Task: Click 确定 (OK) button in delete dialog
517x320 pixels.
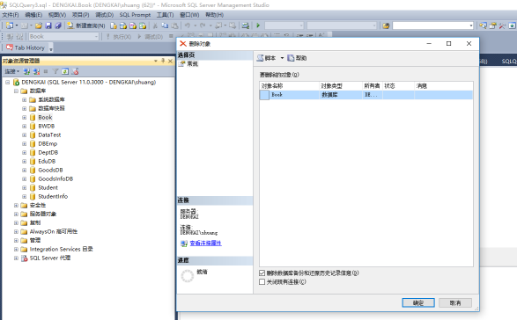Action: 418,303
